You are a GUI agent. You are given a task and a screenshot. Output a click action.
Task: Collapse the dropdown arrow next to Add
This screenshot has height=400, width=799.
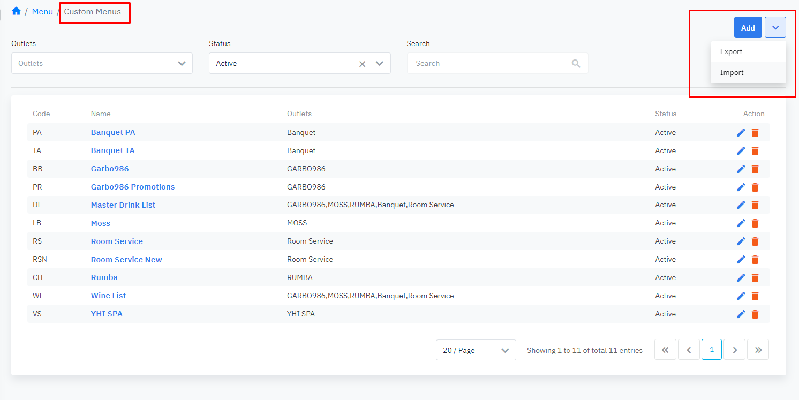pyautogui.click(x=775, y=28)
